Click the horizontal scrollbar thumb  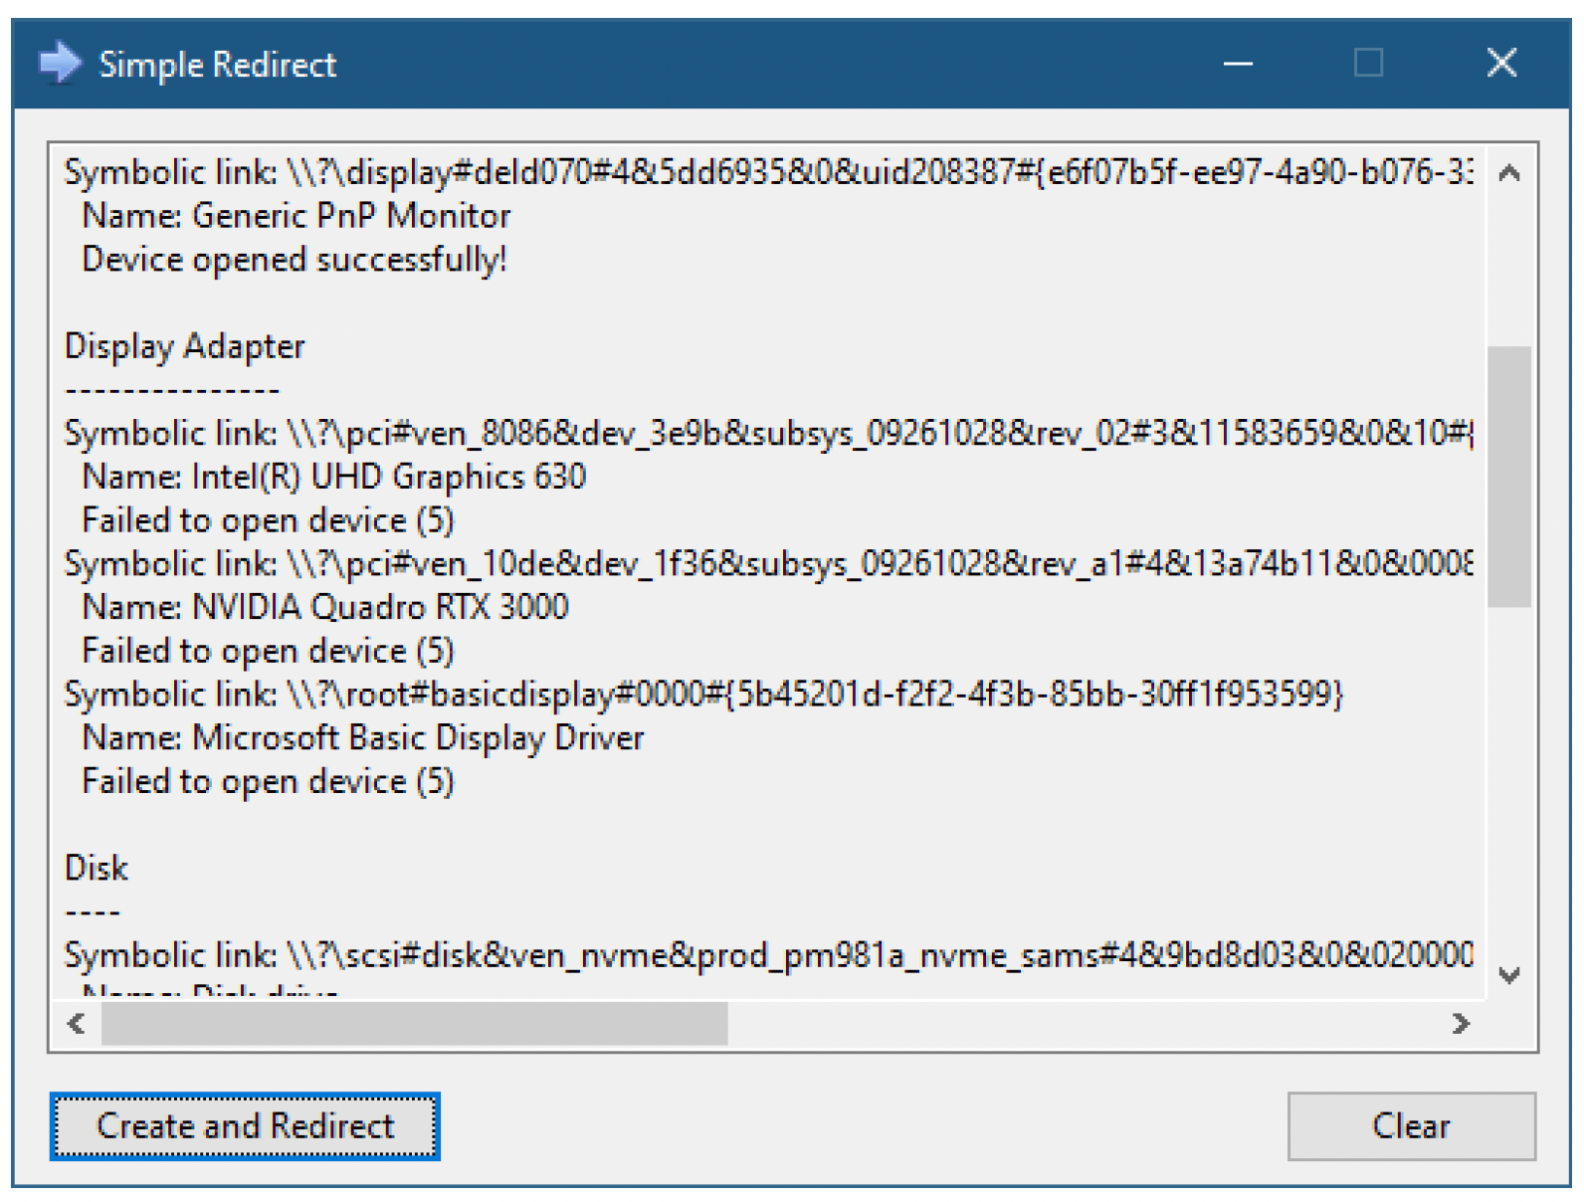[414, 1024]
